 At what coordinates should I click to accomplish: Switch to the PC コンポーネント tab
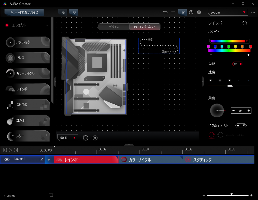[145, 27]
